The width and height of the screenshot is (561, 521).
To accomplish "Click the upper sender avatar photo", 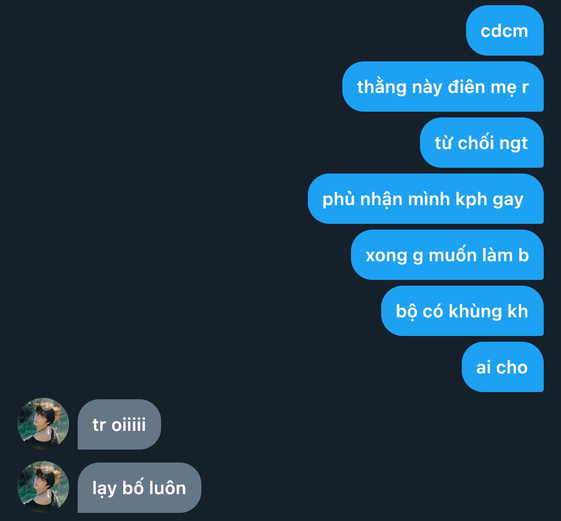I will [43, 424].
